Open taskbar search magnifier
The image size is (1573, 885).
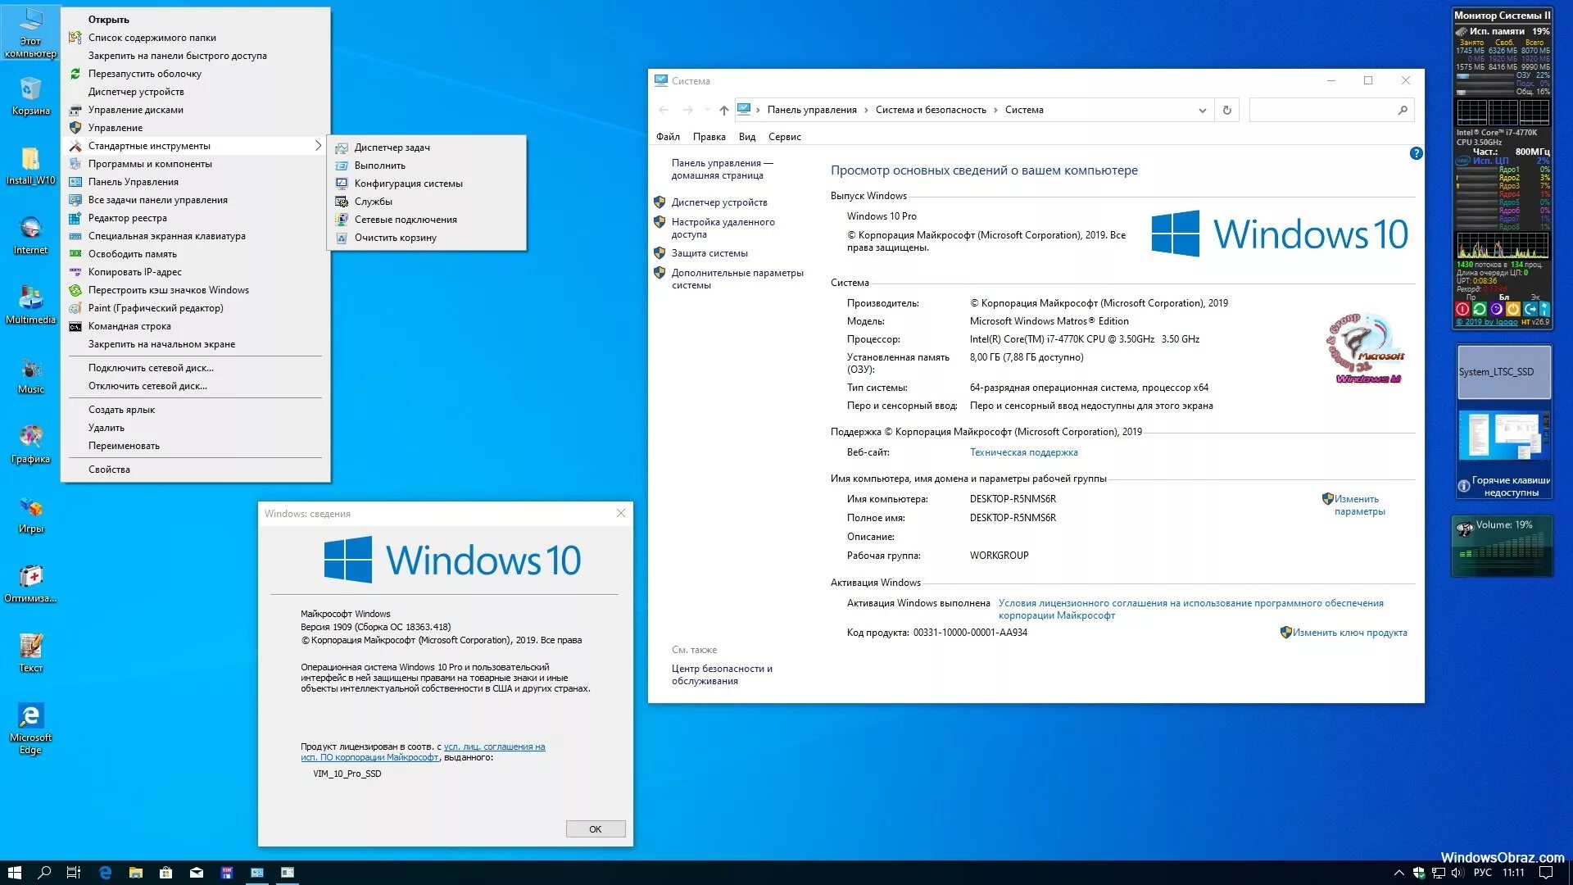[x=44, y=873]
